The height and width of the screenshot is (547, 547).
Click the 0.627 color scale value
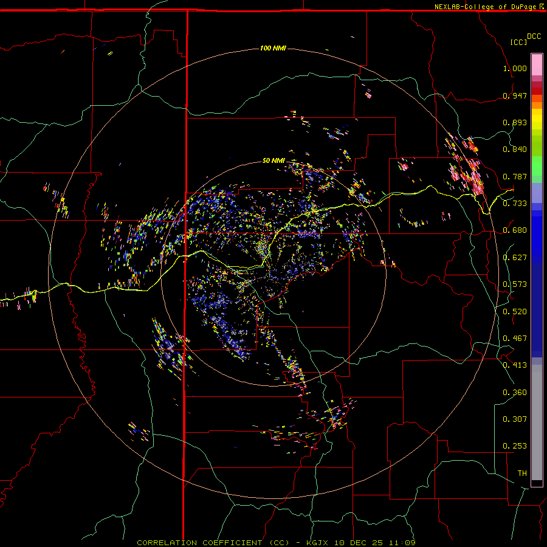[515, 257]
